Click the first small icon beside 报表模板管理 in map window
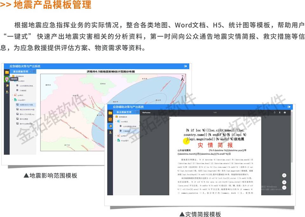Screen dimensions: 305x217 tap(31, 71)
